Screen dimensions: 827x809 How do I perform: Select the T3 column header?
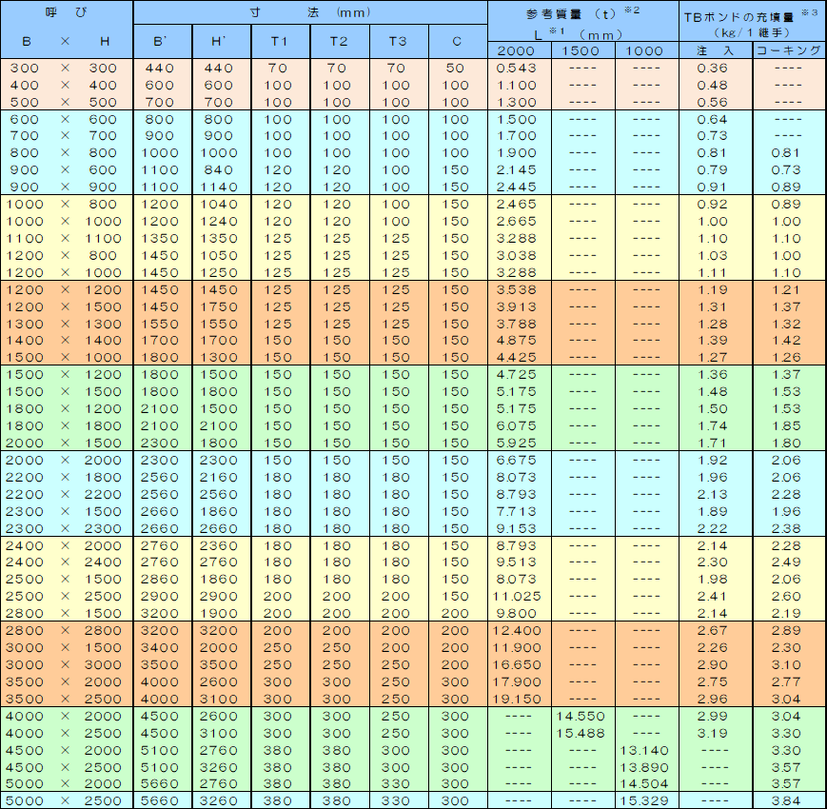[398, 41]
